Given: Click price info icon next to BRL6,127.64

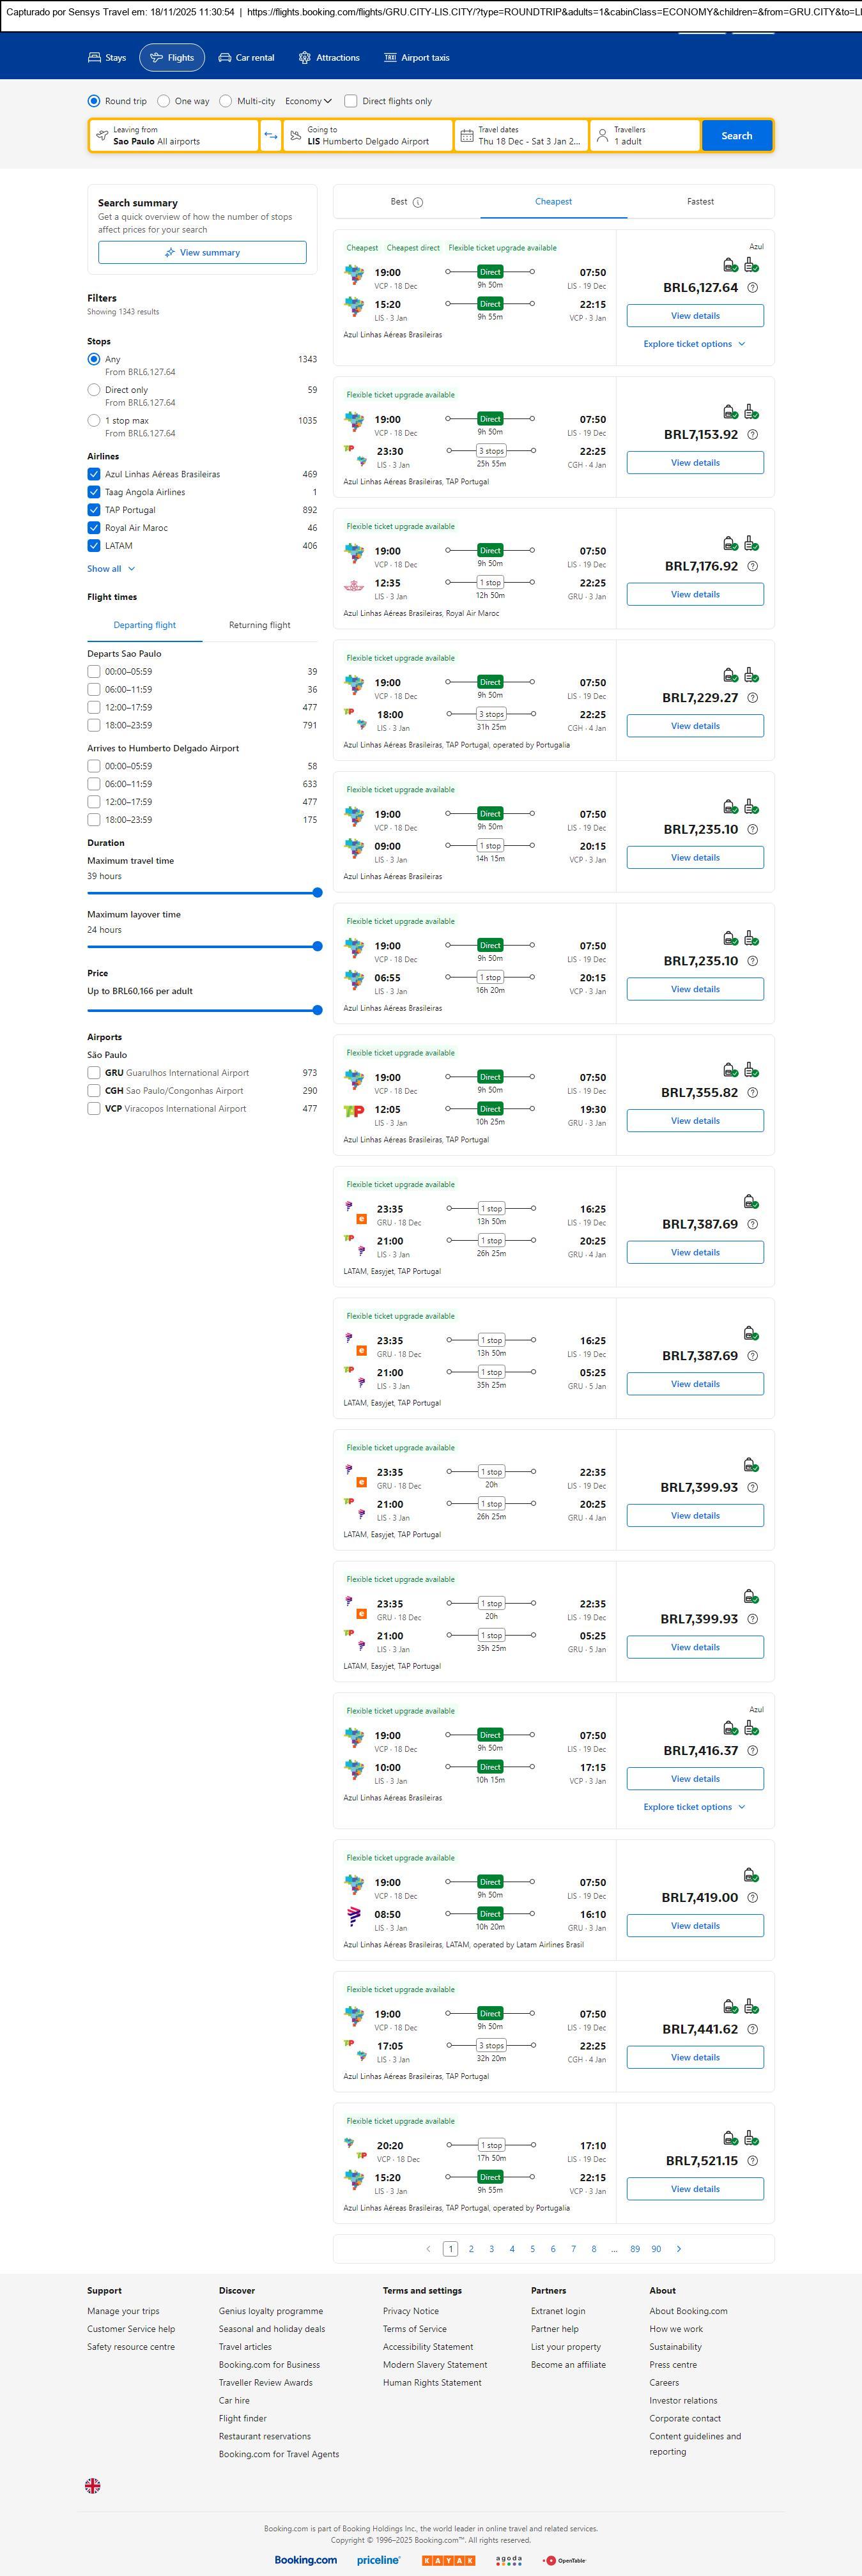Looking at the screenshot, I should coord(753,288).
